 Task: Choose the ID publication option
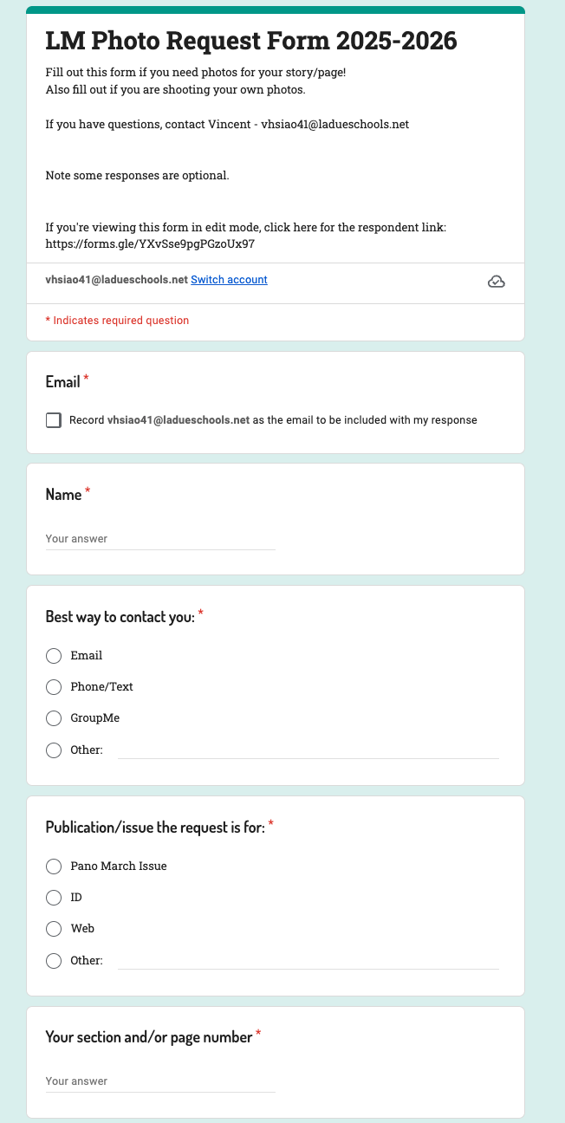click(54, 897)
